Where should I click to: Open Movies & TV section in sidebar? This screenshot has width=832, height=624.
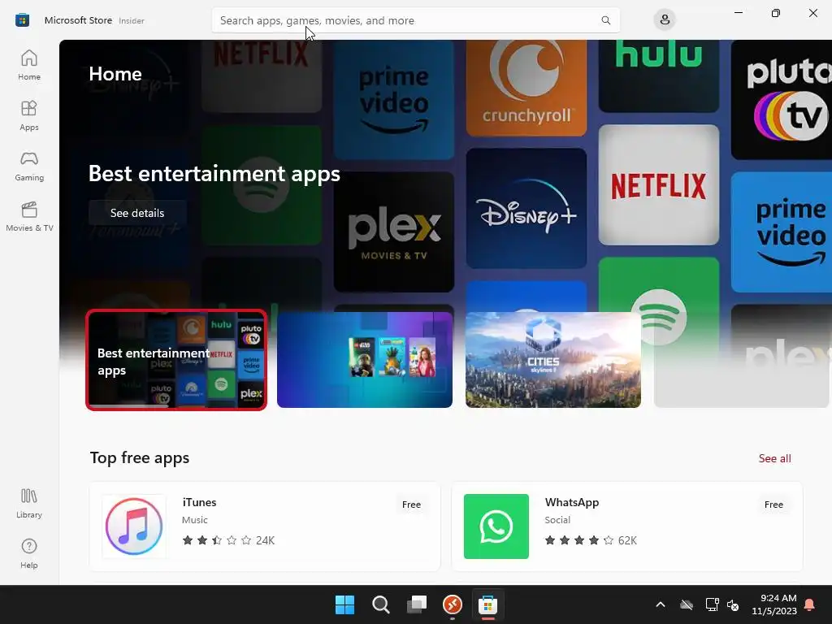29,216
